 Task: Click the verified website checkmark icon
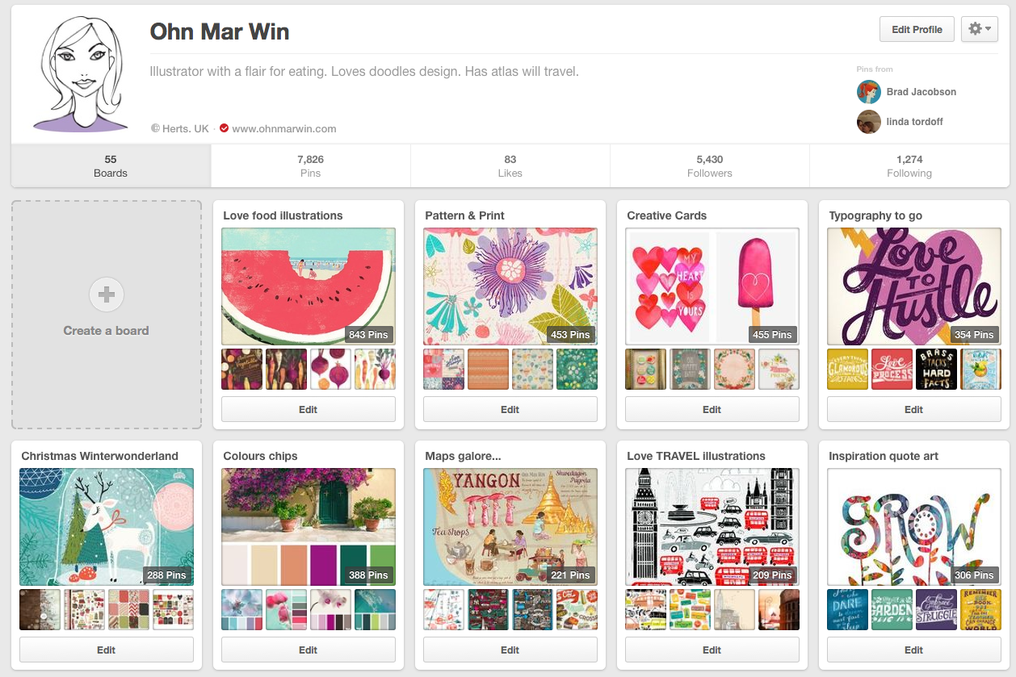pyautogui.click(x=224, y=128)
